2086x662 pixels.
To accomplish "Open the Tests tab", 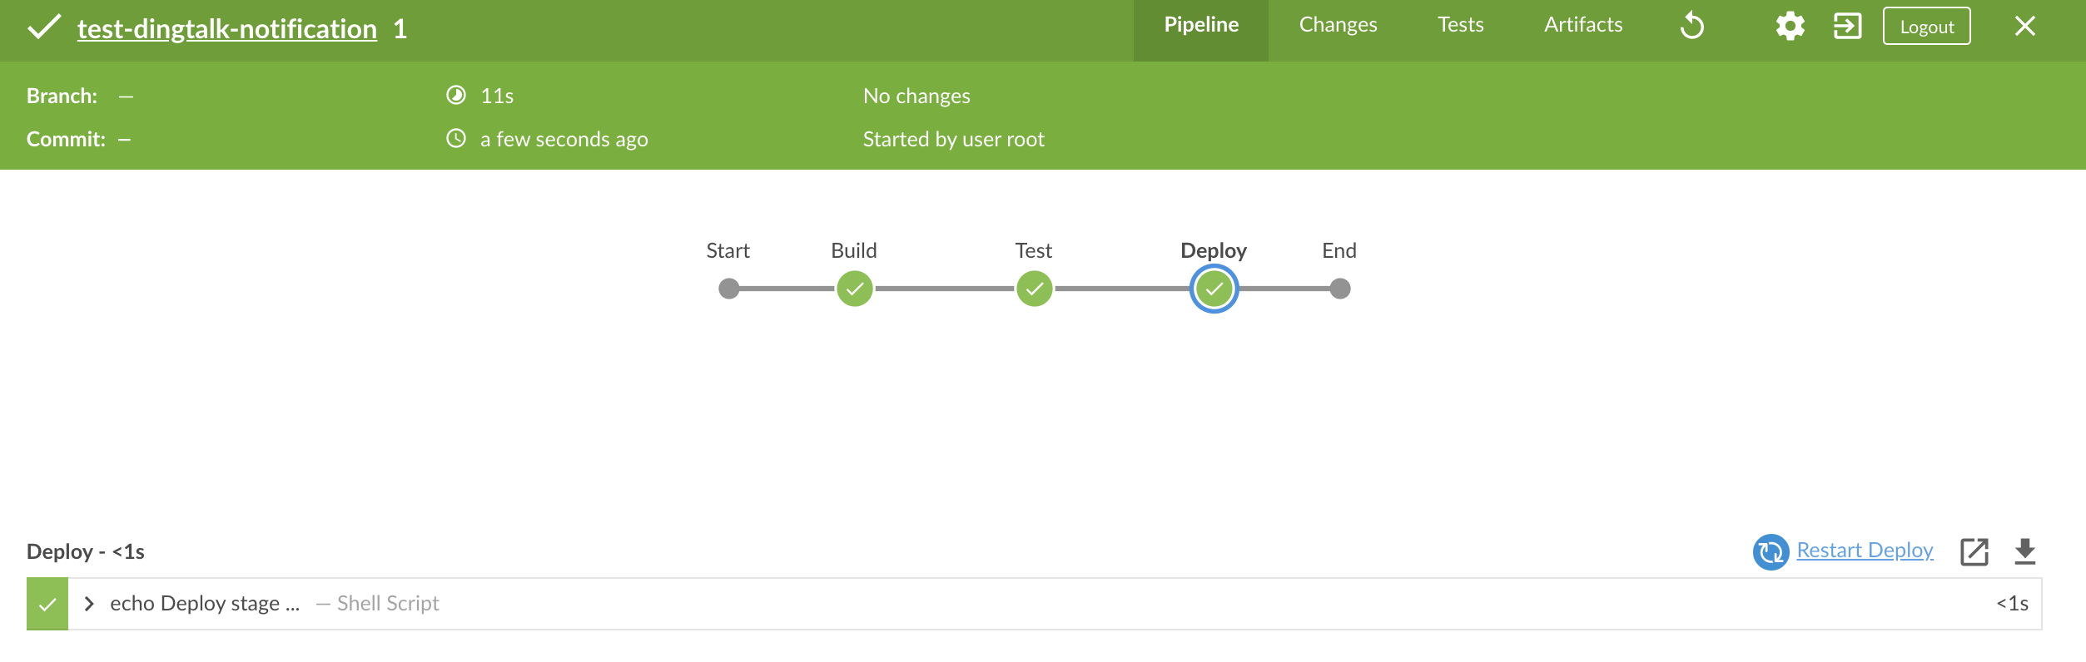I will point(1460,26).
